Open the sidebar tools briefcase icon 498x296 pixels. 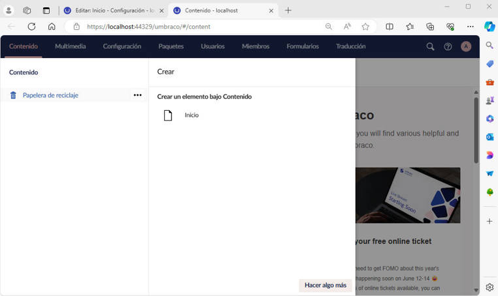coord(490,82)
